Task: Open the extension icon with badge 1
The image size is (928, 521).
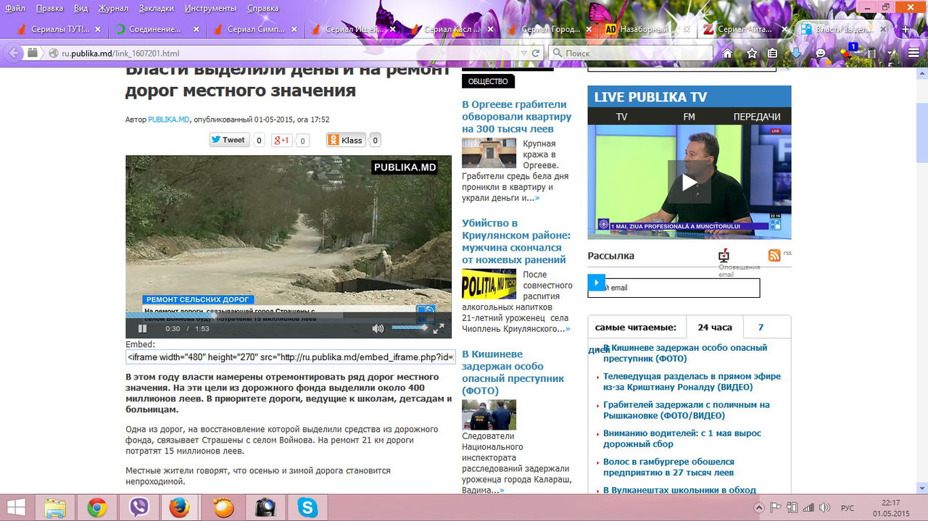Action: tap(847, 51)
